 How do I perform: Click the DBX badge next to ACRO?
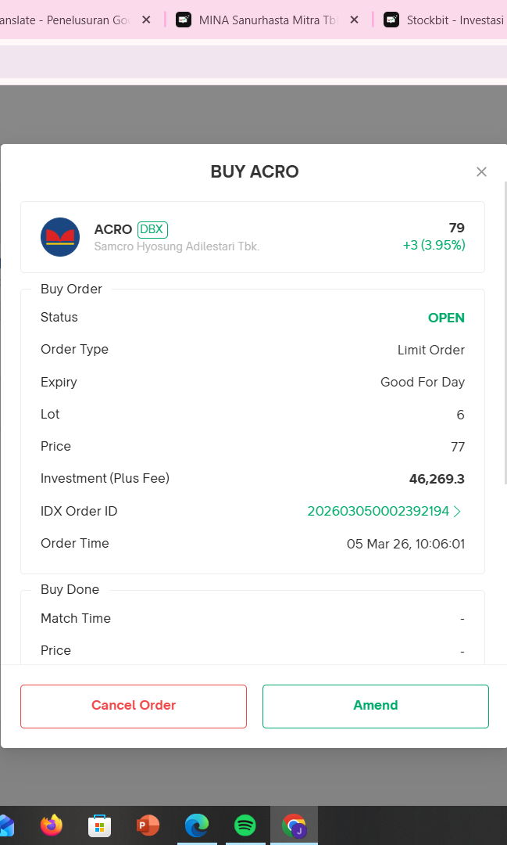click(152, 229)
